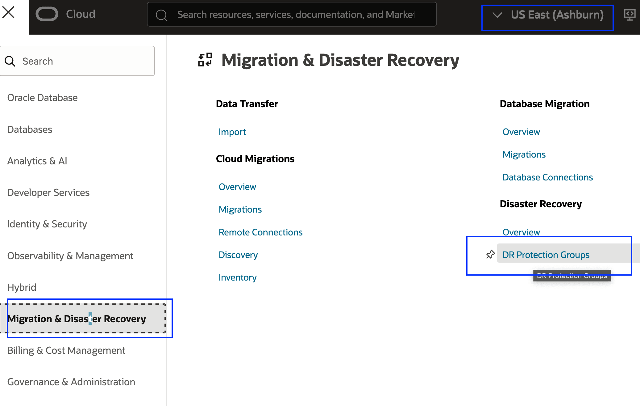This screenshot has width=640, height=406.
Task: Open Oracle Database menu category
Action: (42, 98)
